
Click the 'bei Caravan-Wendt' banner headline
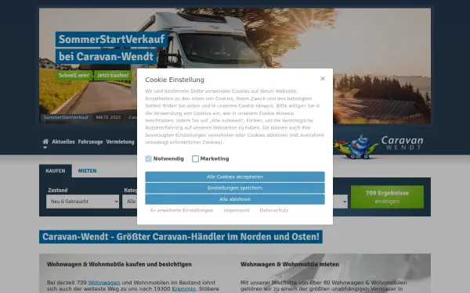click(106, 56)
